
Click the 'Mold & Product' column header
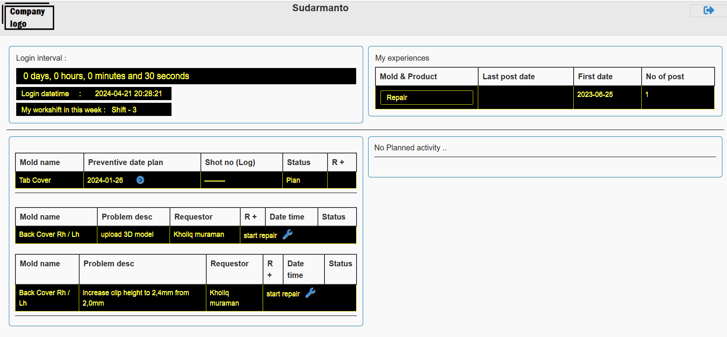[408, 77]
